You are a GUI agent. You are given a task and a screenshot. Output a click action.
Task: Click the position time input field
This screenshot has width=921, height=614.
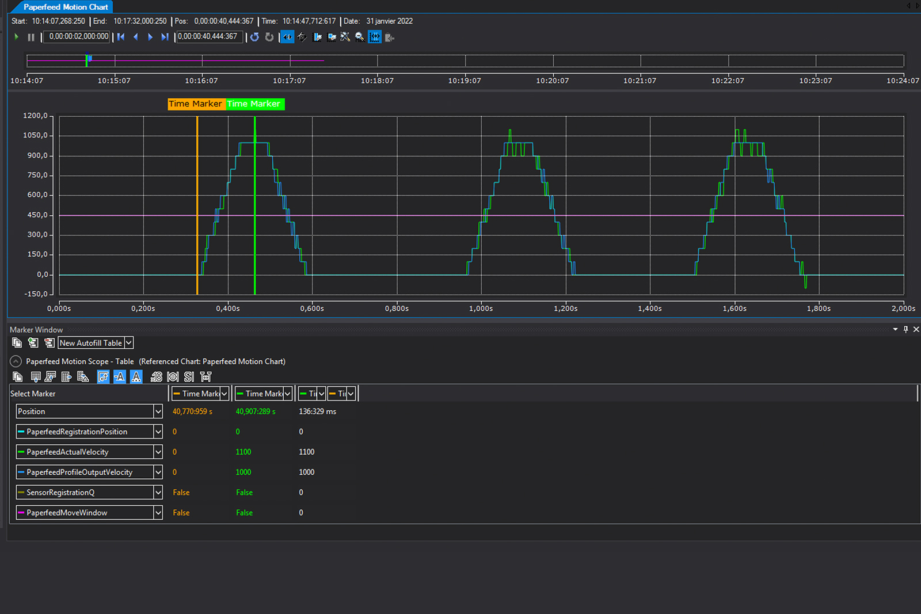[208, 37]
